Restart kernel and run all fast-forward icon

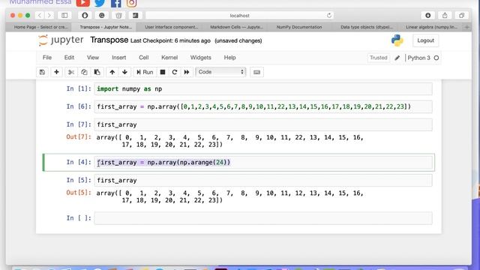pyautogui.click(x=187, y=72)
